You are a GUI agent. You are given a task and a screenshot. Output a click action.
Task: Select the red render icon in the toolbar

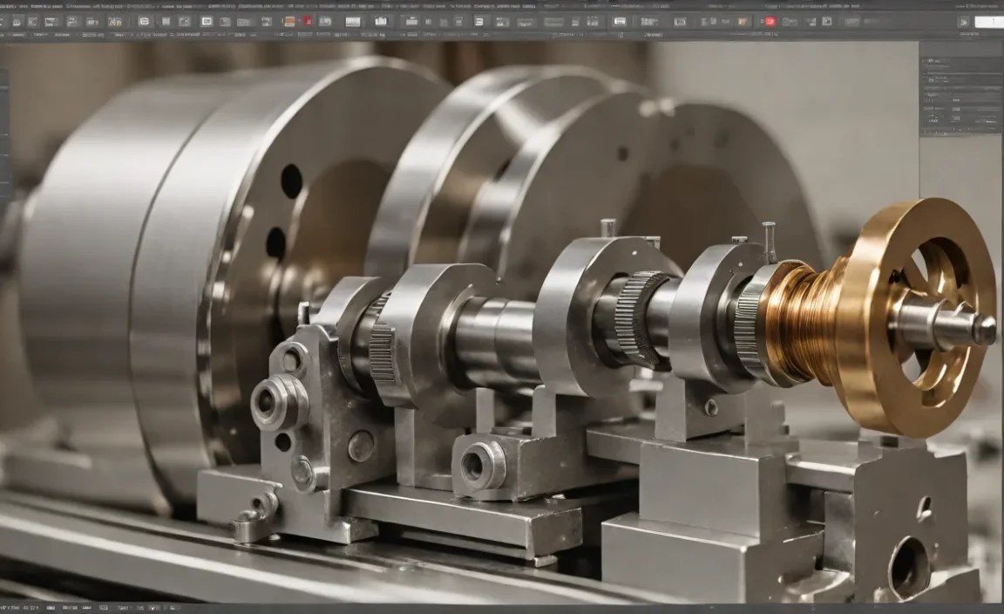tap(306, 19)
